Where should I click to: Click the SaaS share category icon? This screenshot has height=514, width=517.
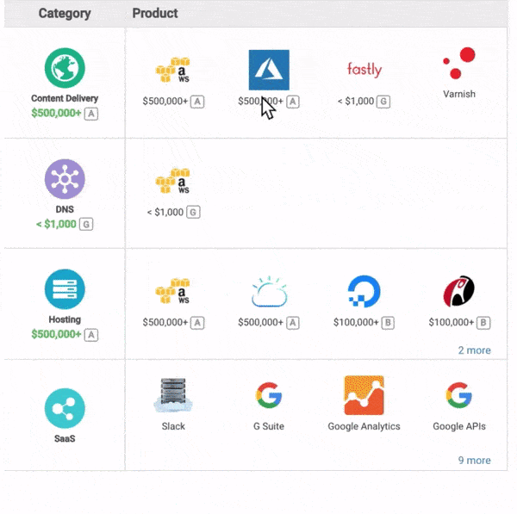tap(65, 408)
